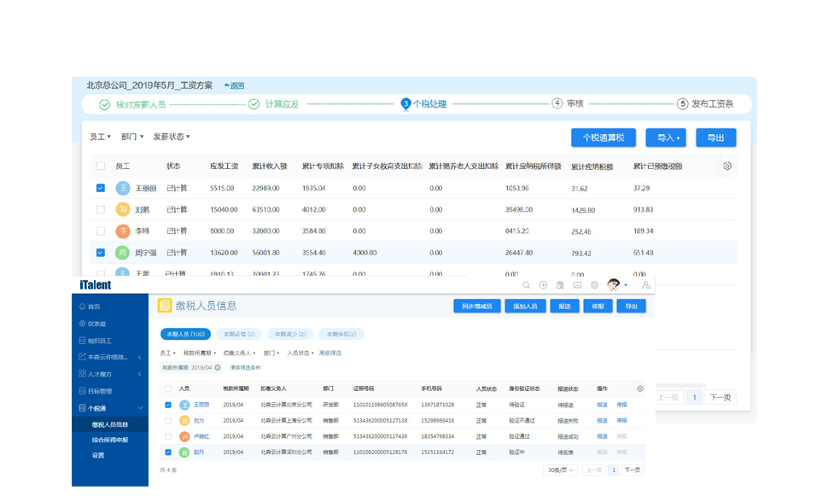Screen dimensions: 828x502
Task: Toggle select-all checkbox in payroll table header
Action: [101, 166]
